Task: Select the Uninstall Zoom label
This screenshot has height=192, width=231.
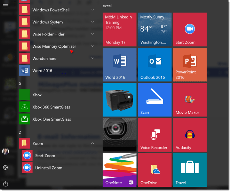Action: (x=49, y=168)
